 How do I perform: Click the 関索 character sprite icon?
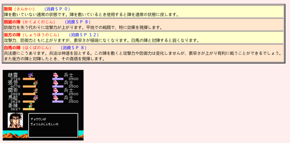click(35, 90)
